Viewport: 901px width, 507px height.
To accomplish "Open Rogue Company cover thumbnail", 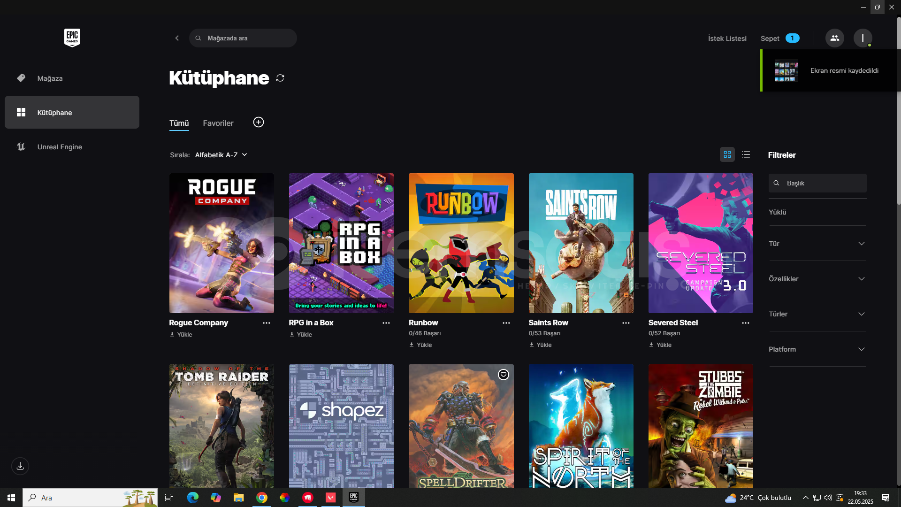I will 221,243.
